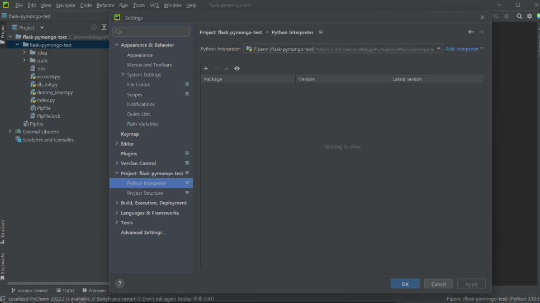
Task: Click the Apply button
Action: point(471,283)
